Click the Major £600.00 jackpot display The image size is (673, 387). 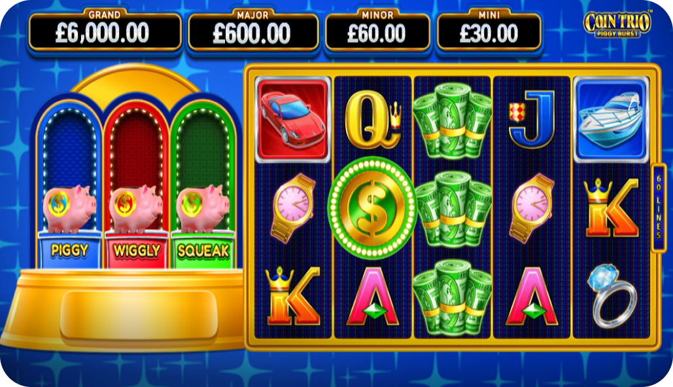[x=253, y=31]
